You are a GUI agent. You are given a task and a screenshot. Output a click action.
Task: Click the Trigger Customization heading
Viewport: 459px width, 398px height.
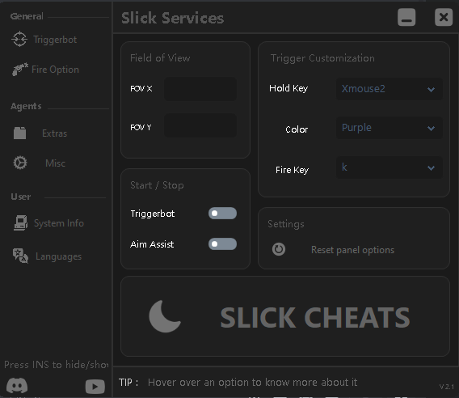pos(322,58)
